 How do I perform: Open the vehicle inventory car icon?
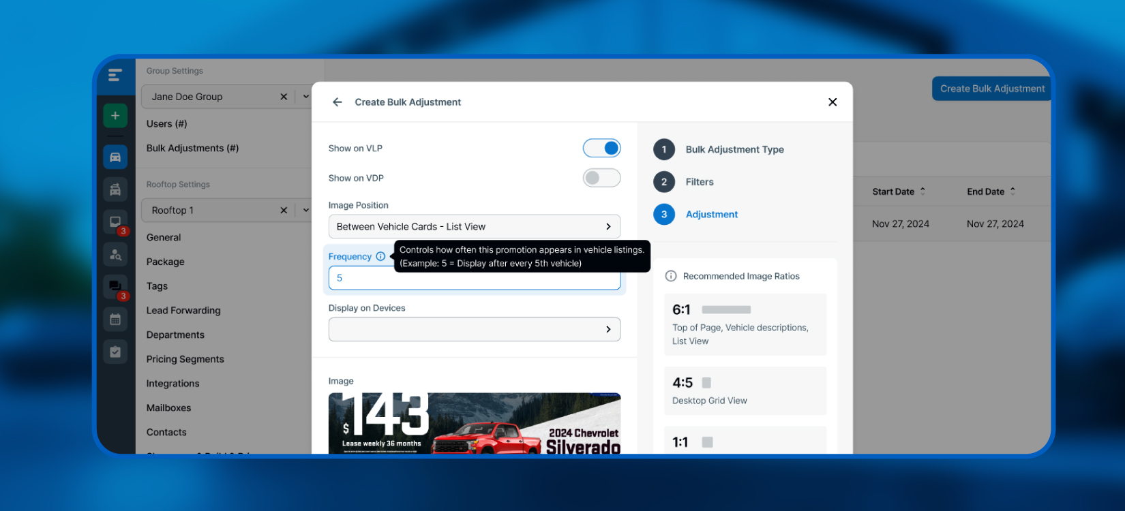[115, 157]
